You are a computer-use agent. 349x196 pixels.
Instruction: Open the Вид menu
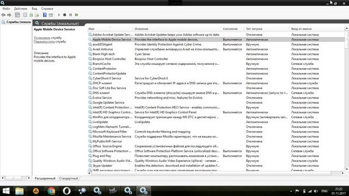34,9
